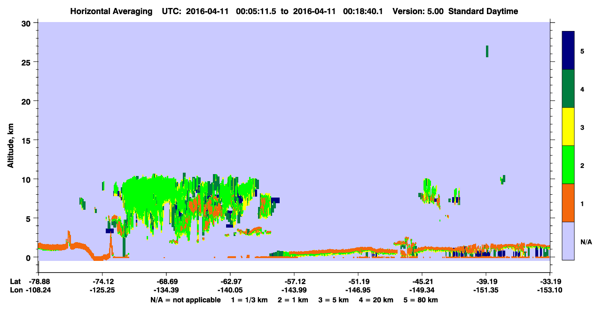Screen dimensions: 611x313
Task: Click the lavender N/A colorbar segment
Action: tap(568, 241)
